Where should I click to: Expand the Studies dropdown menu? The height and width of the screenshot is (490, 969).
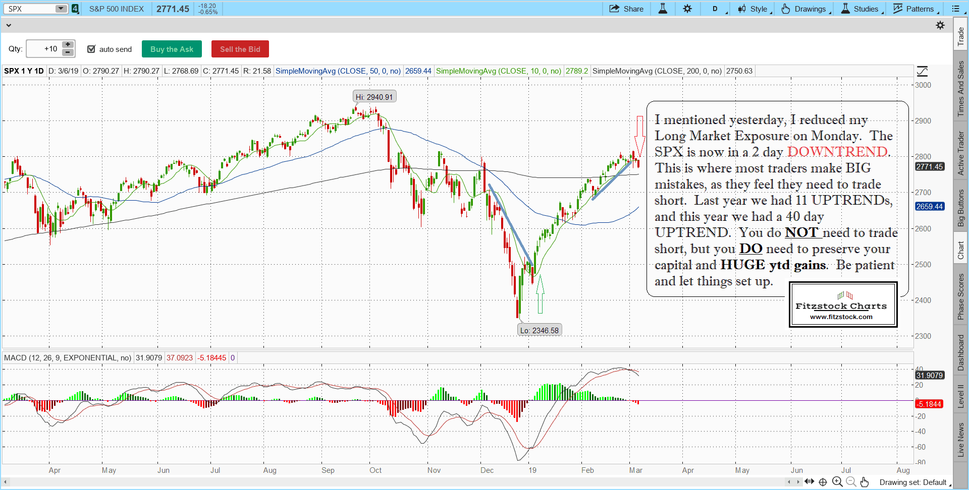(x=863, y=9)
